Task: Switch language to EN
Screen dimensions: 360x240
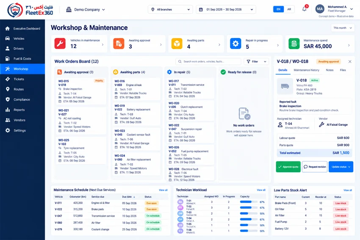Action: coord(278,9)
